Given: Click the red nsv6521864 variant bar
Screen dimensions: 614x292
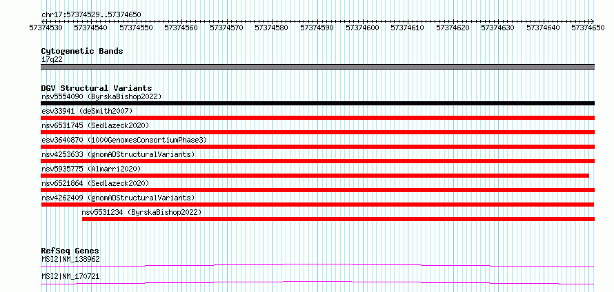Looking at the screenshot, I should coord(317,190).
